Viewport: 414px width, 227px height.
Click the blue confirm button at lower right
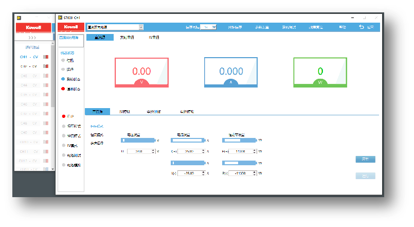click(x=365, y=159)
